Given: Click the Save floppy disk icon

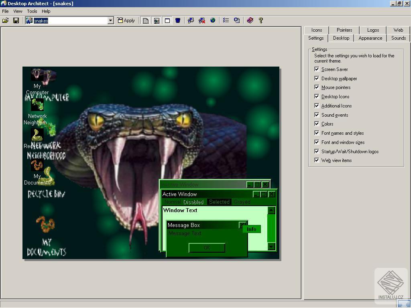Looking at the screenshot, I should [x=16, y=20].
